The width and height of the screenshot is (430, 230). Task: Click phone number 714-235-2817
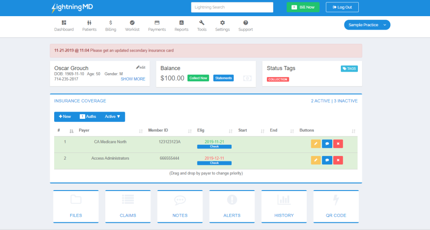tap(66, 79)
